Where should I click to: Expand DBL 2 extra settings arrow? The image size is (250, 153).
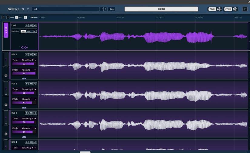(x=24, y=108)
